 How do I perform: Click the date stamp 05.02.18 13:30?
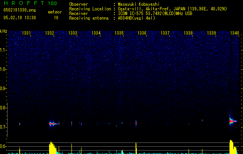(20, 18)
